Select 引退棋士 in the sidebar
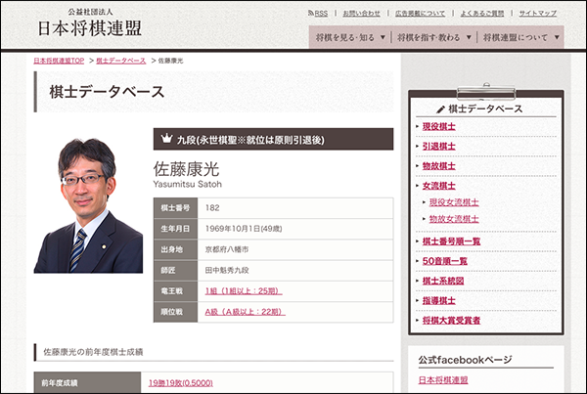This screenshot has width=587, height=394. point(439,146)
